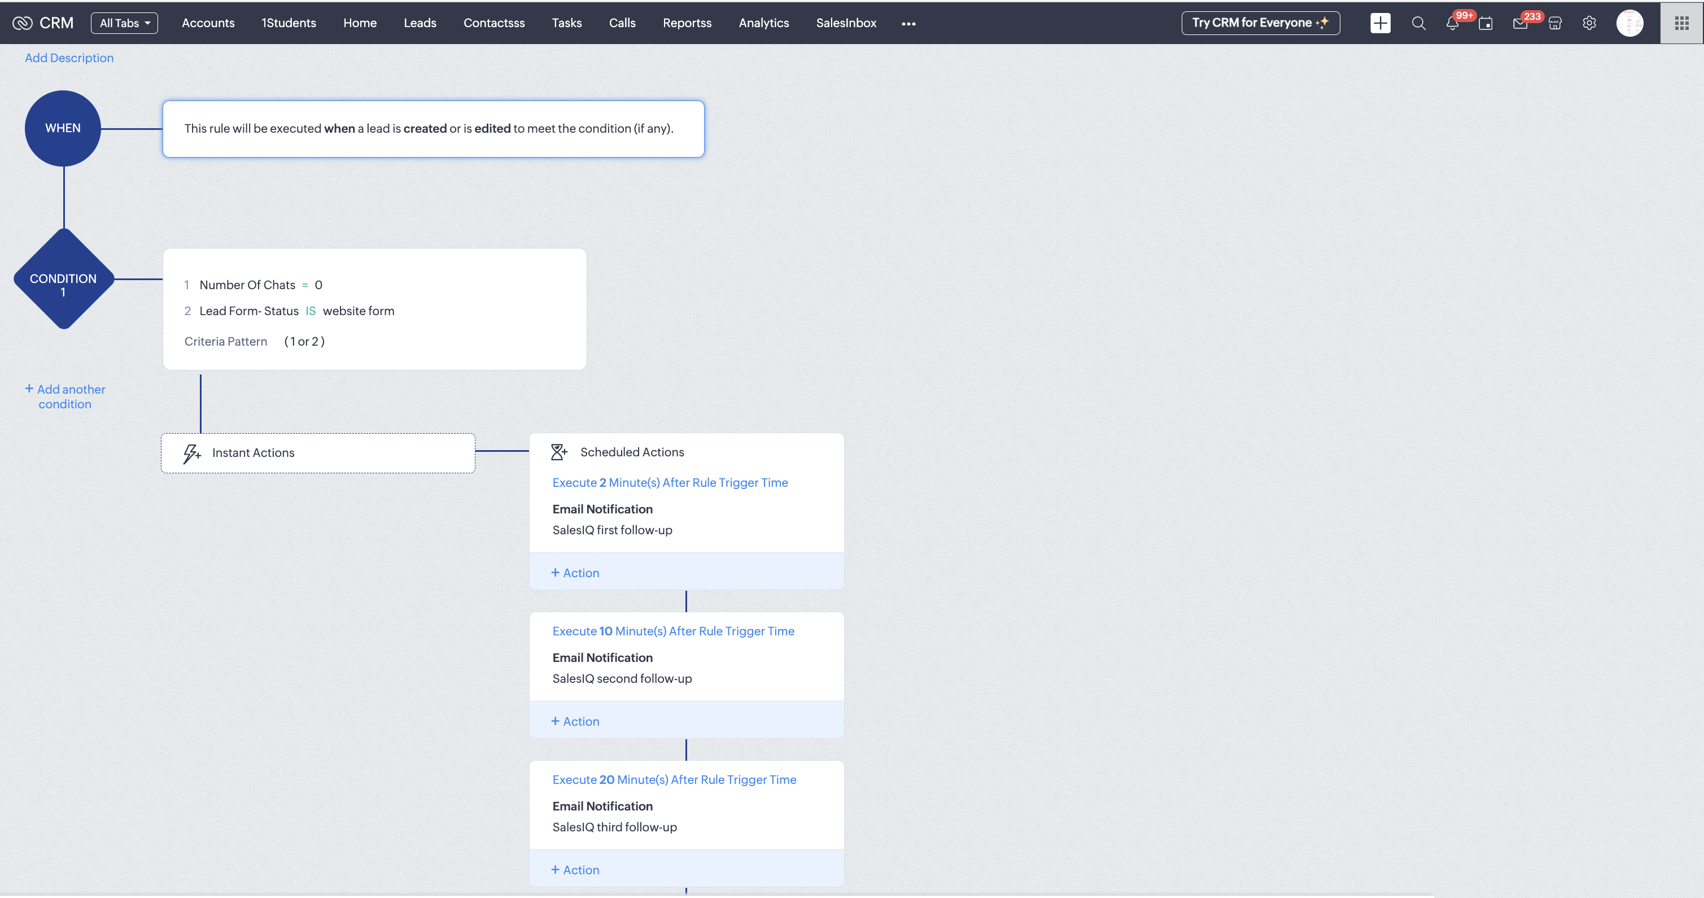
Task: Open the apps grid launcher icon
Action: point(1681,23)
